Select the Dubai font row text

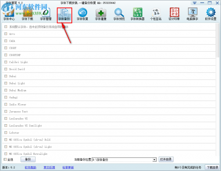13,76
